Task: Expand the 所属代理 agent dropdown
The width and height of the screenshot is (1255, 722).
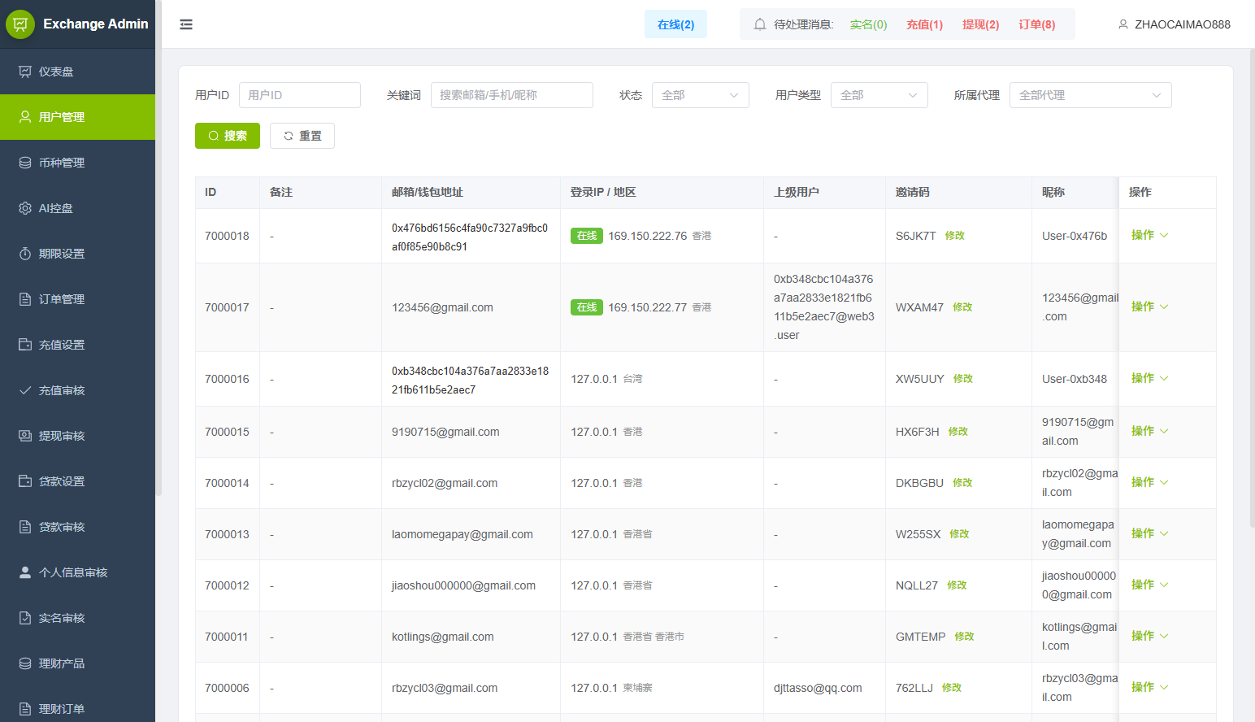Action: tap(1090, 95)
